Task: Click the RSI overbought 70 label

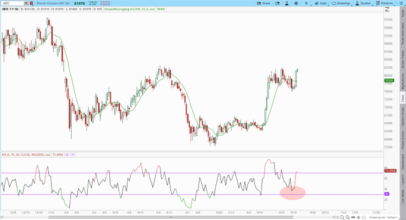Action: pos(72,154)
